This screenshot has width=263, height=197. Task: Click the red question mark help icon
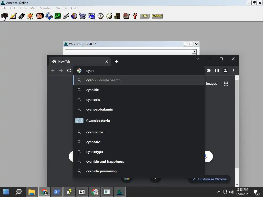click(x=135, y=16)
